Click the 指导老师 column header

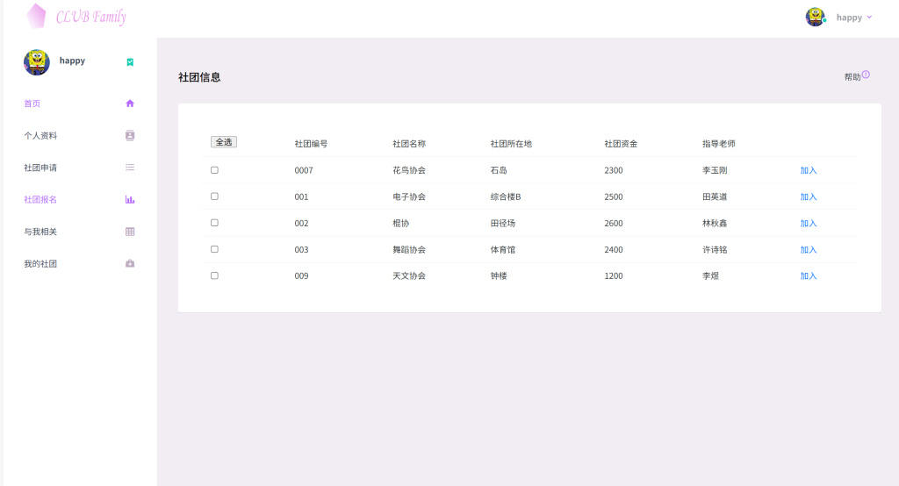(719, 144)
